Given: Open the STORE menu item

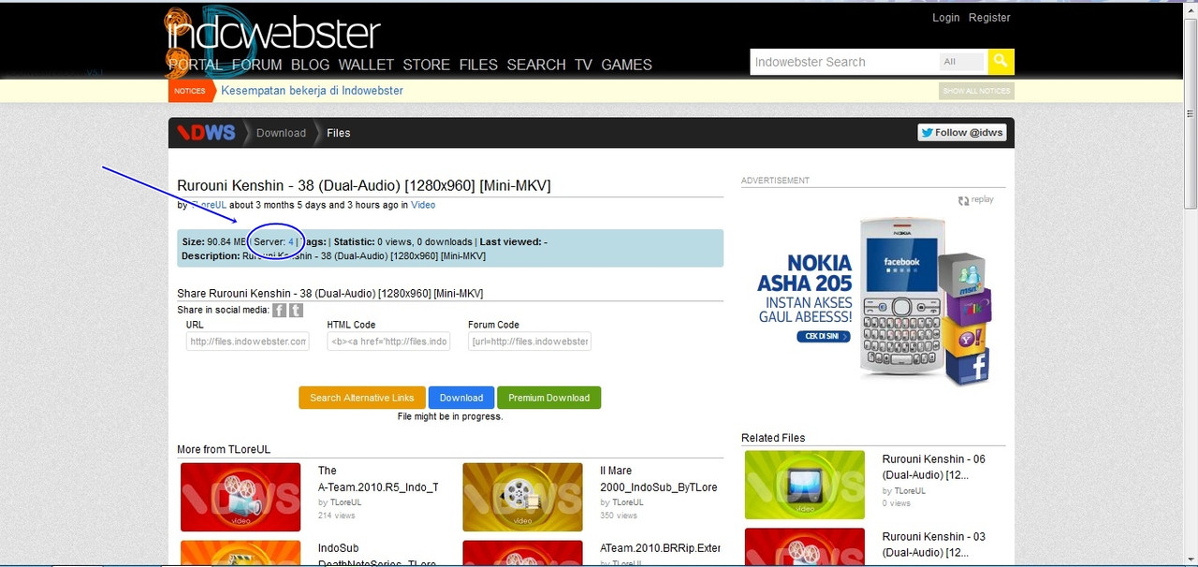Looking at the screenshot, I should 426,65.
